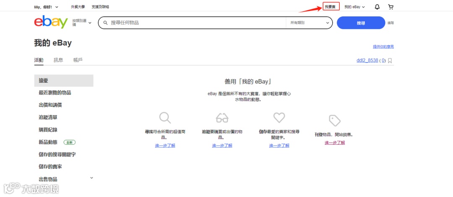Open the ddl2_8538 username link
The image size is (453, 197).
pyautogui.click(x=367, y=61)
